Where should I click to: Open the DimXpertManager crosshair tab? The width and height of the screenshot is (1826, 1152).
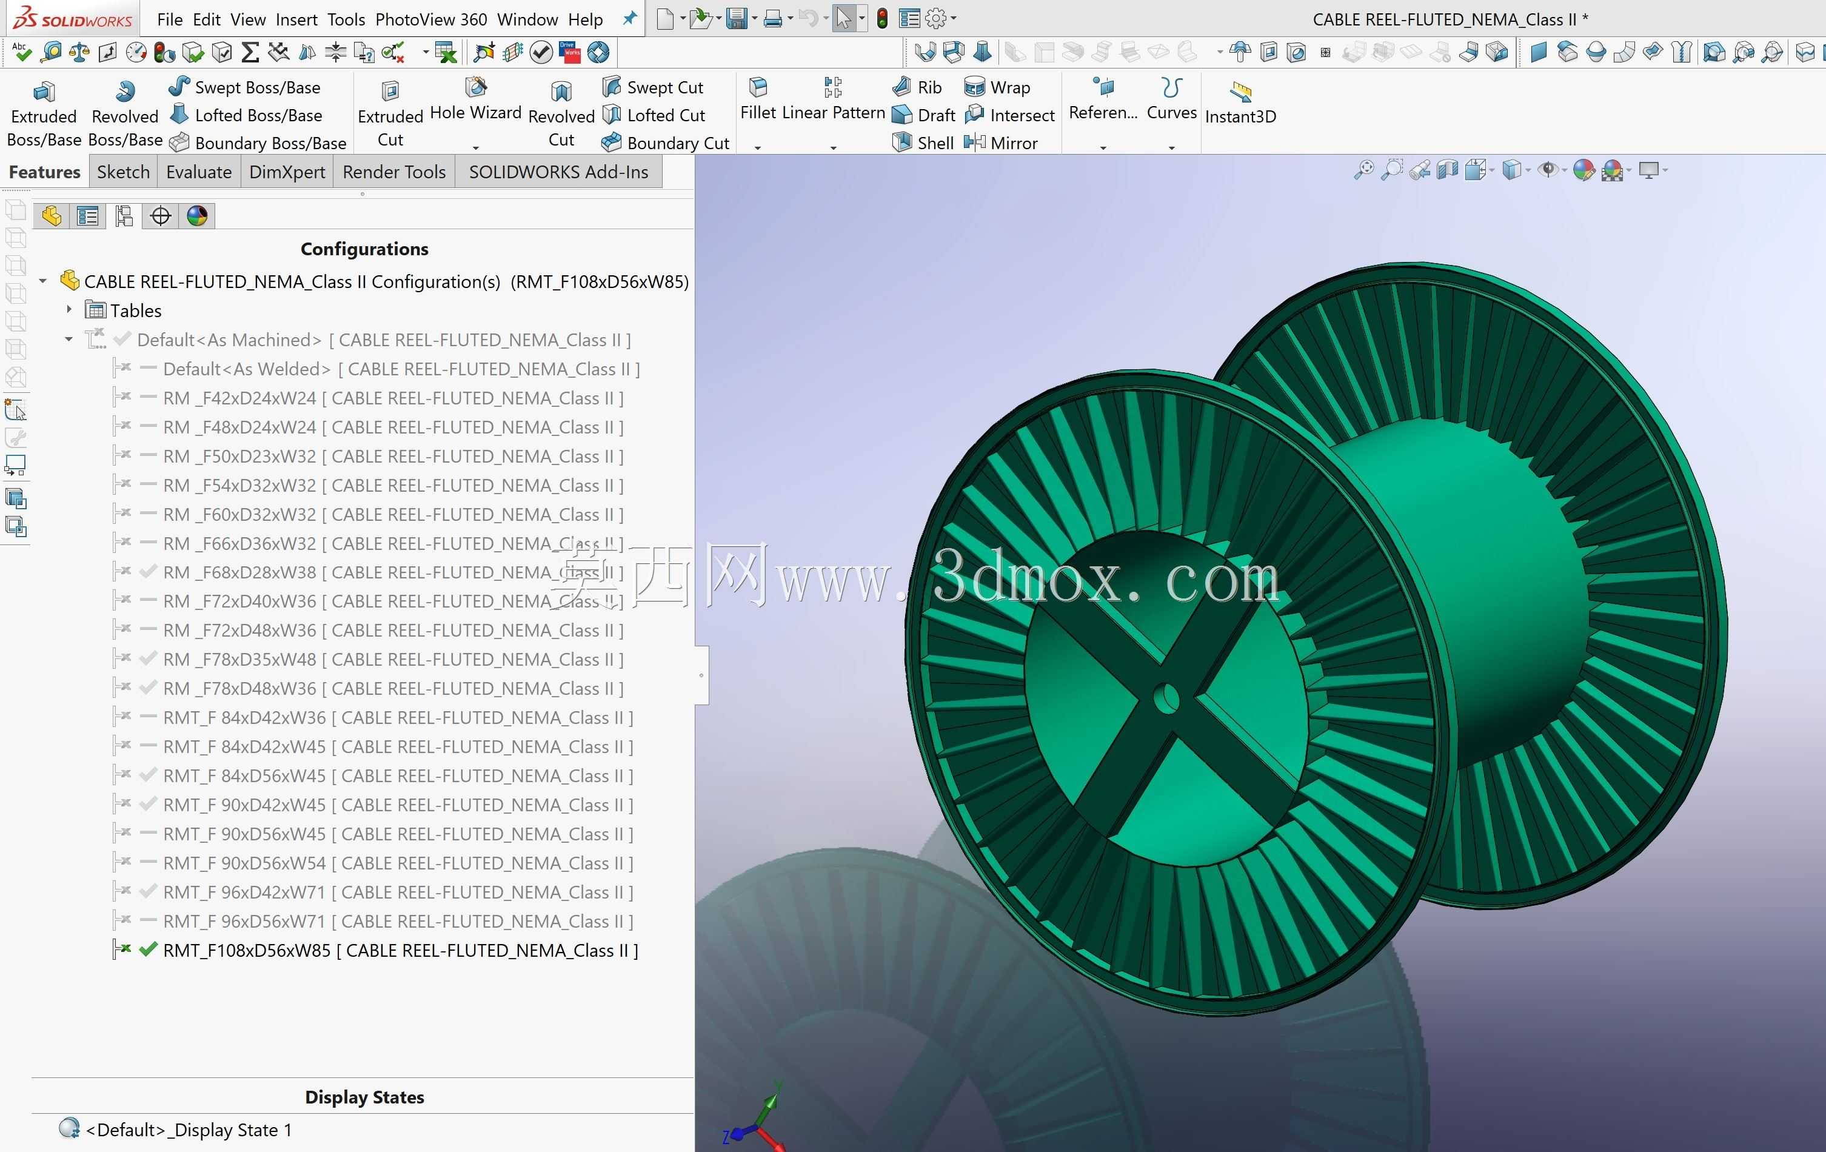(x=161, y=216)
